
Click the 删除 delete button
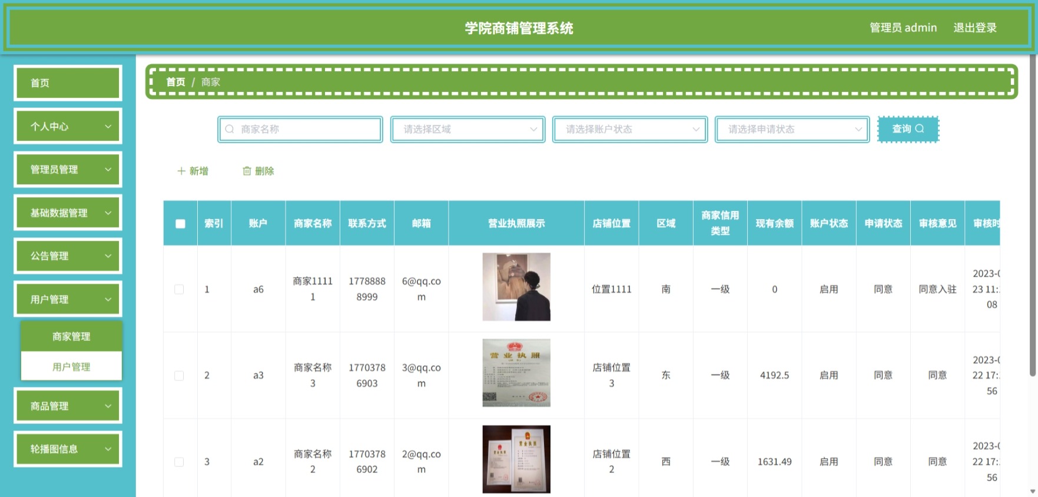pos(258,171)
